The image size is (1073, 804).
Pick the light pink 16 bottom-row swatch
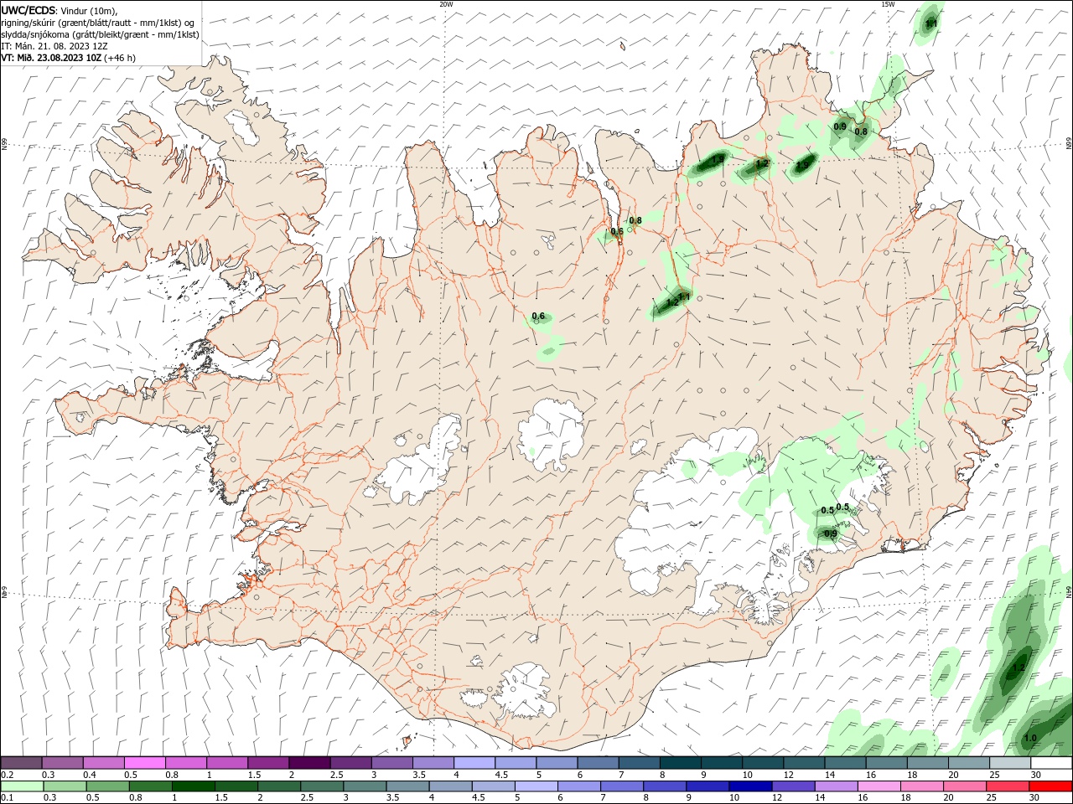click(879, 786)
